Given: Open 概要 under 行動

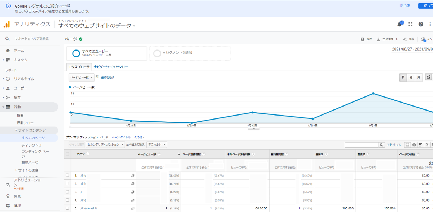Looking at the screenshot, I should (x=20, y=115).
